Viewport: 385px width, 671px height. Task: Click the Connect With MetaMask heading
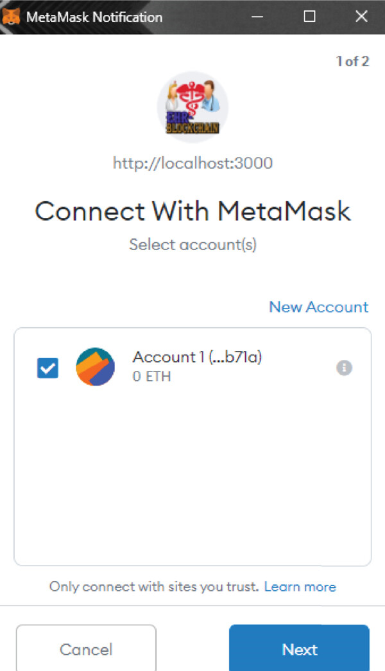(x=193, y=211)
